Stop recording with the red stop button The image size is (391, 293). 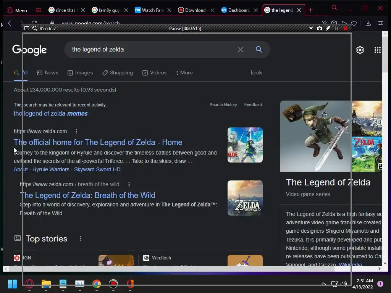point(345,28)
